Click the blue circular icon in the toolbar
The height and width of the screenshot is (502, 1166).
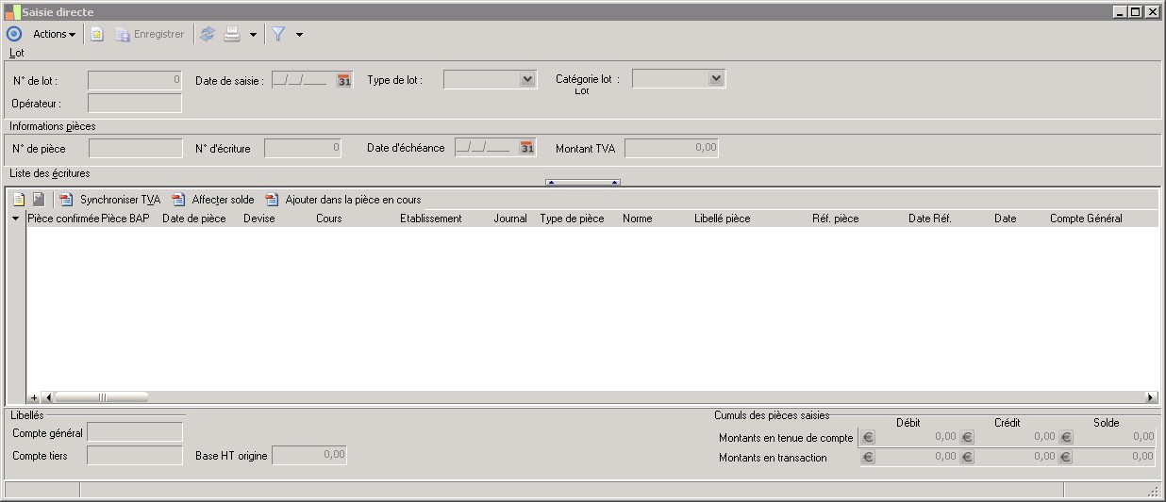point(13,34)
